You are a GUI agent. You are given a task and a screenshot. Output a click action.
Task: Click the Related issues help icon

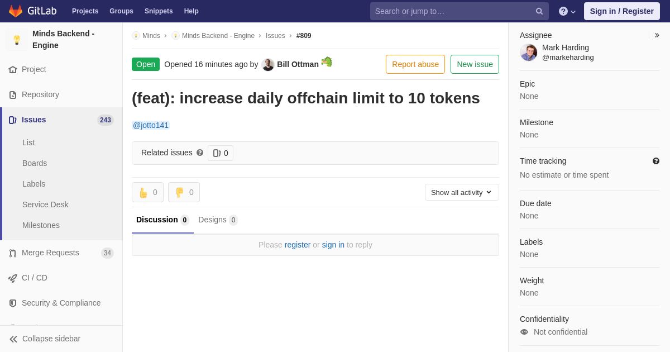tap(200, 153)
